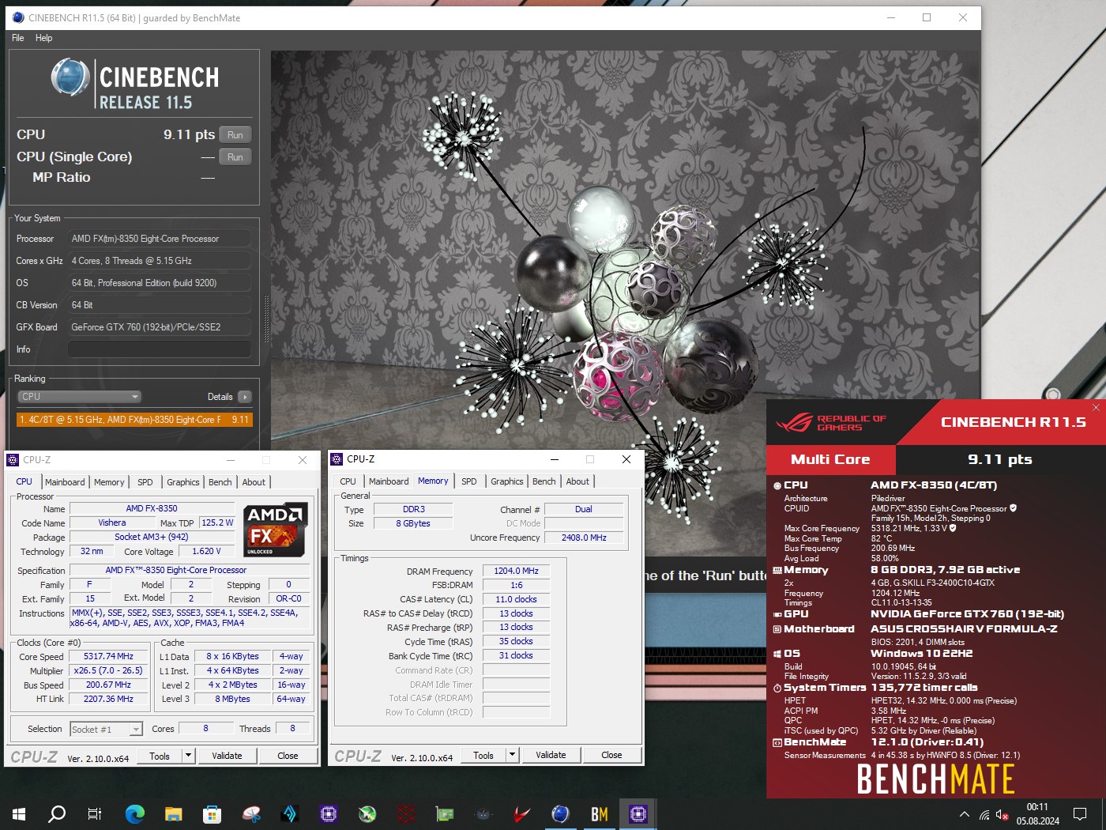Open Bench tab in left CPU-Z window

click(x=220, y=482)
